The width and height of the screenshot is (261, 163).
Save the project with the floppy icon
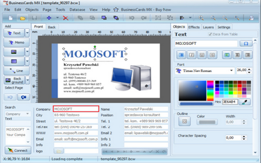(x=34, y=18)
